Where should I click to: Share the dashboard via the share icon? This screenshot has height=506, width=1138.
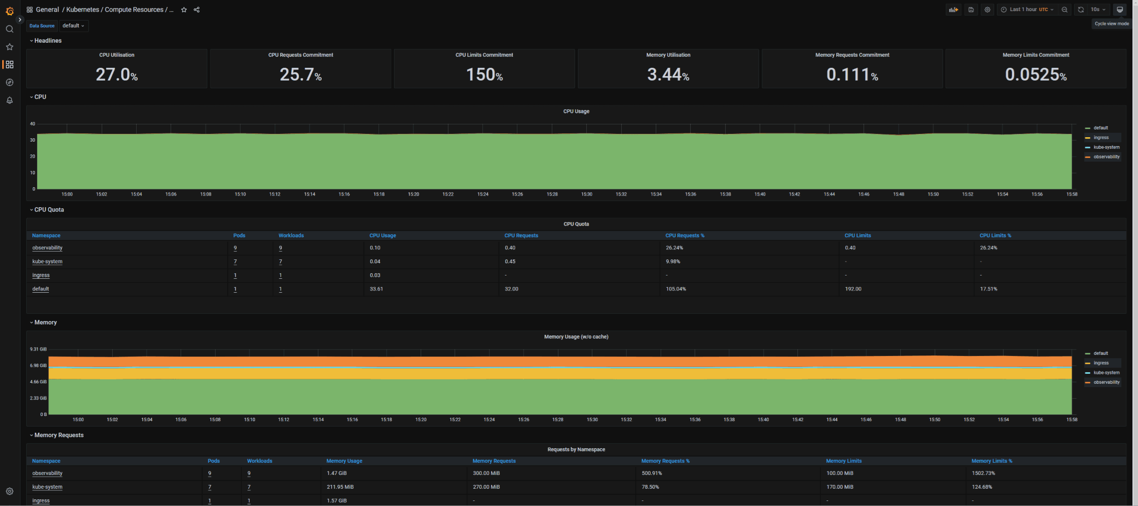[197, 9]
